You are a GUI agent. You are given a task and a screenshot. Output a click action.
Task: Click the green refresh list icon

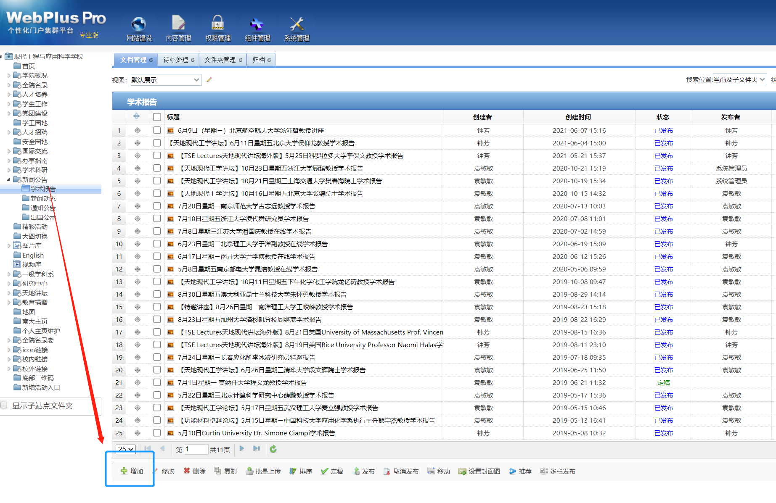point(273,449)
